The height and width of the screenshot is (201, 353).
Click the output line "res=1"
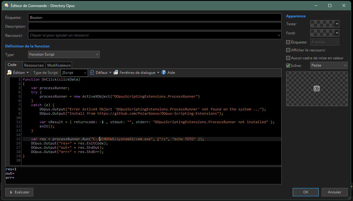[x=11, y=169]
